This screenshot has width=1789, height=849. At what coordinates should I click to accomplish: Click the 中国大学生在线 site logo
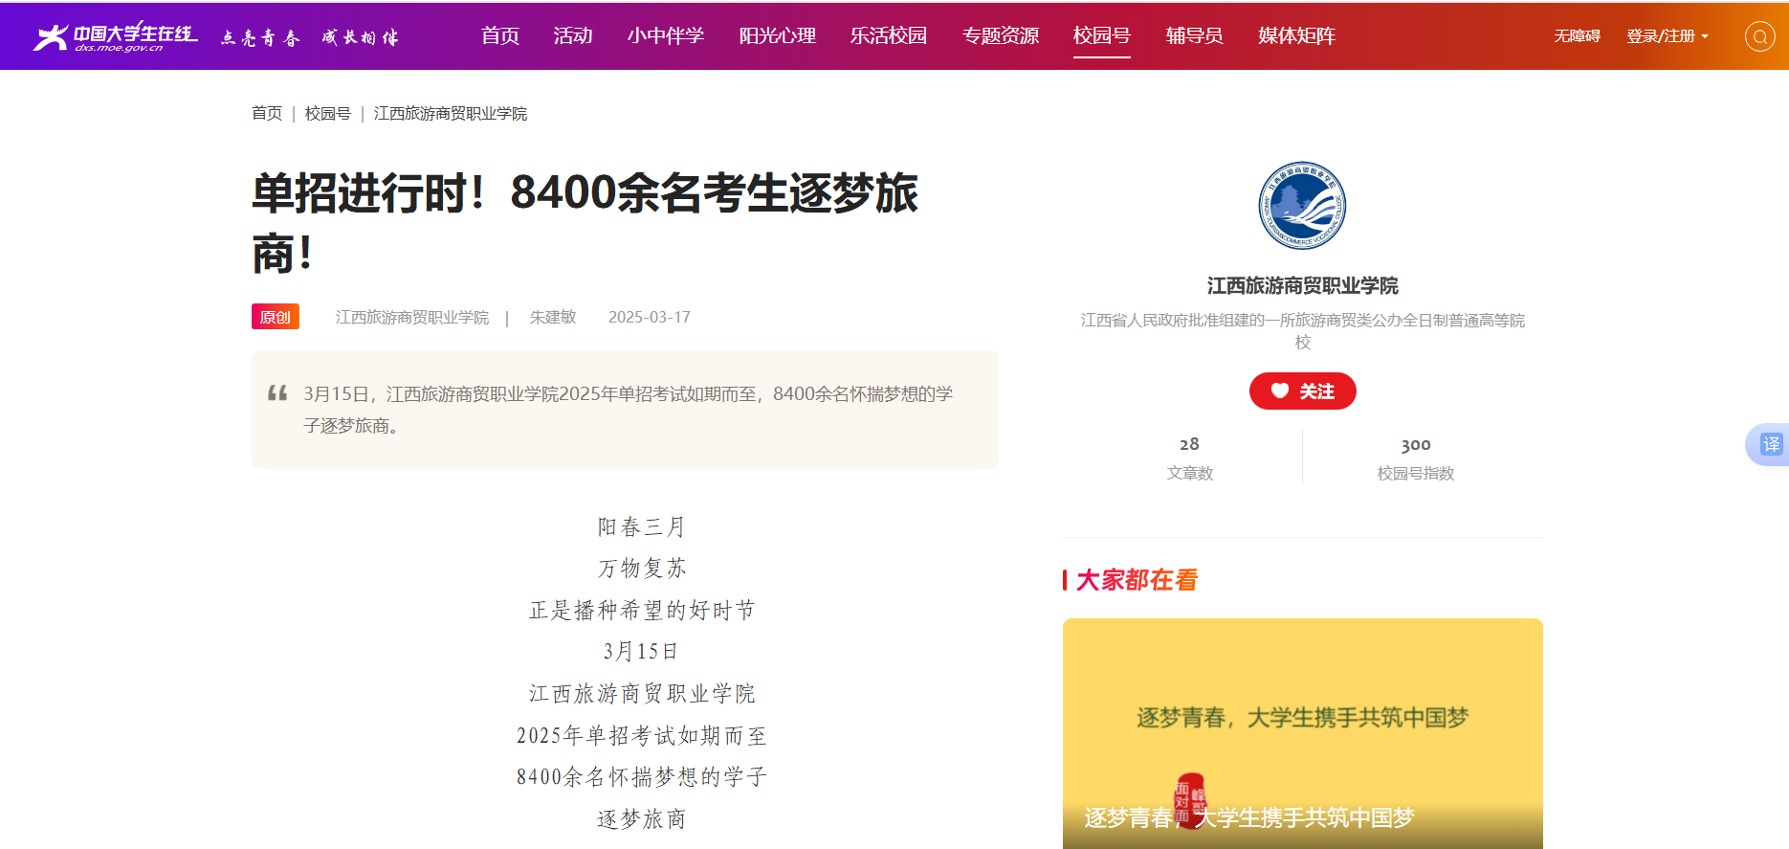[x=116, y=36]
